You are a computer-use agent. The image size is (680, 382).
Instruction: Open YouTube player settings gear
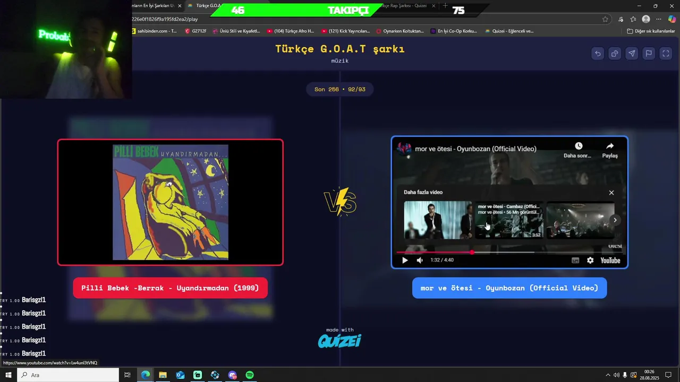[590, 260]
